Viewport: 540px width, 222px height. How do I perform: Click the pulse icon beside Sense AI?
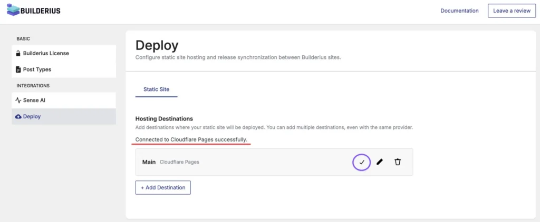[x=18, y=100]
